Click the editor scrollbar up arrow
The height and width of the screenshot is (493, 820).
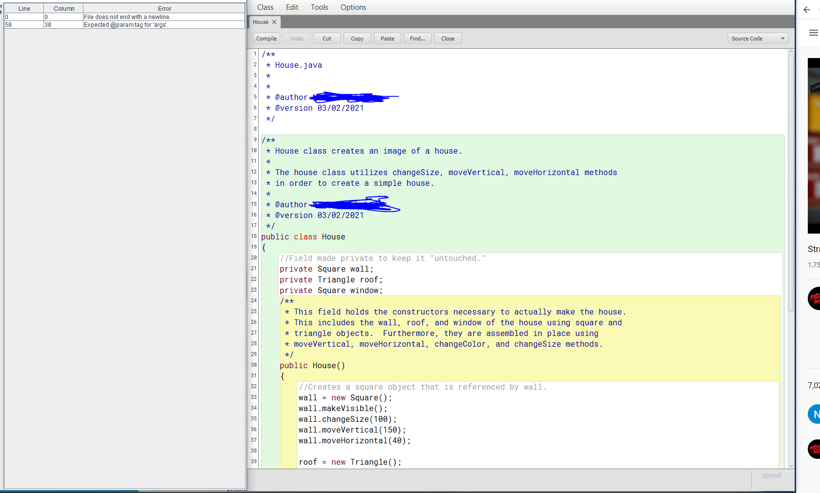790,51
